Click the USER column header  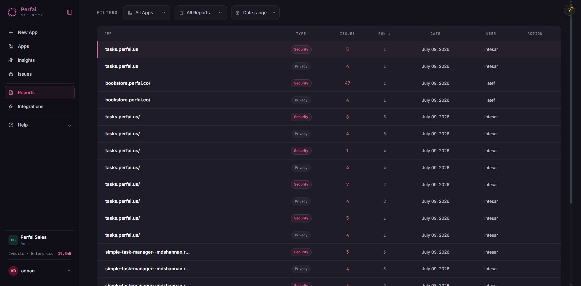(x=491, y=34)
